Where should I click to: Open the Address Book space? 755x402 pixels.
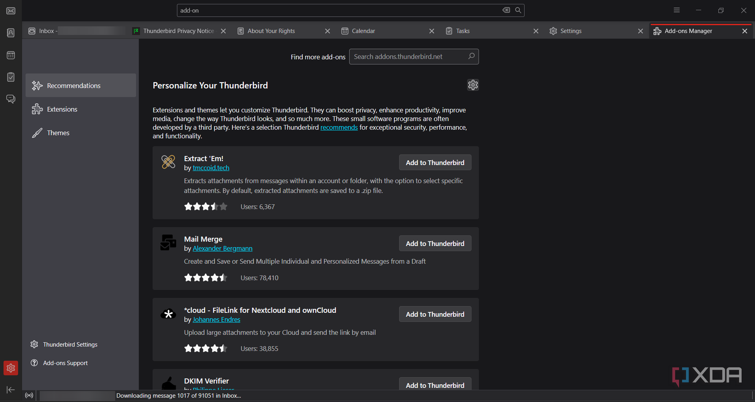(11, 33)
